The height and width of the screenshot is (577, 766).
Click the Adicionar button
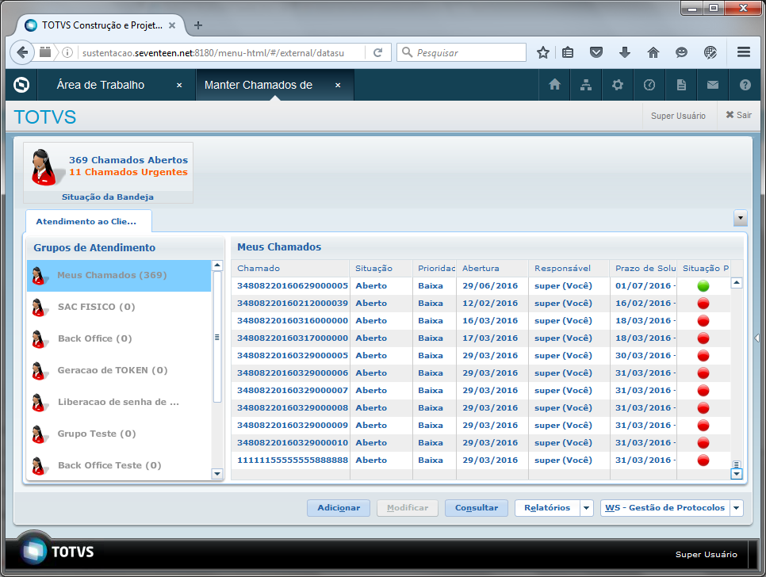[x=339, y=508]
